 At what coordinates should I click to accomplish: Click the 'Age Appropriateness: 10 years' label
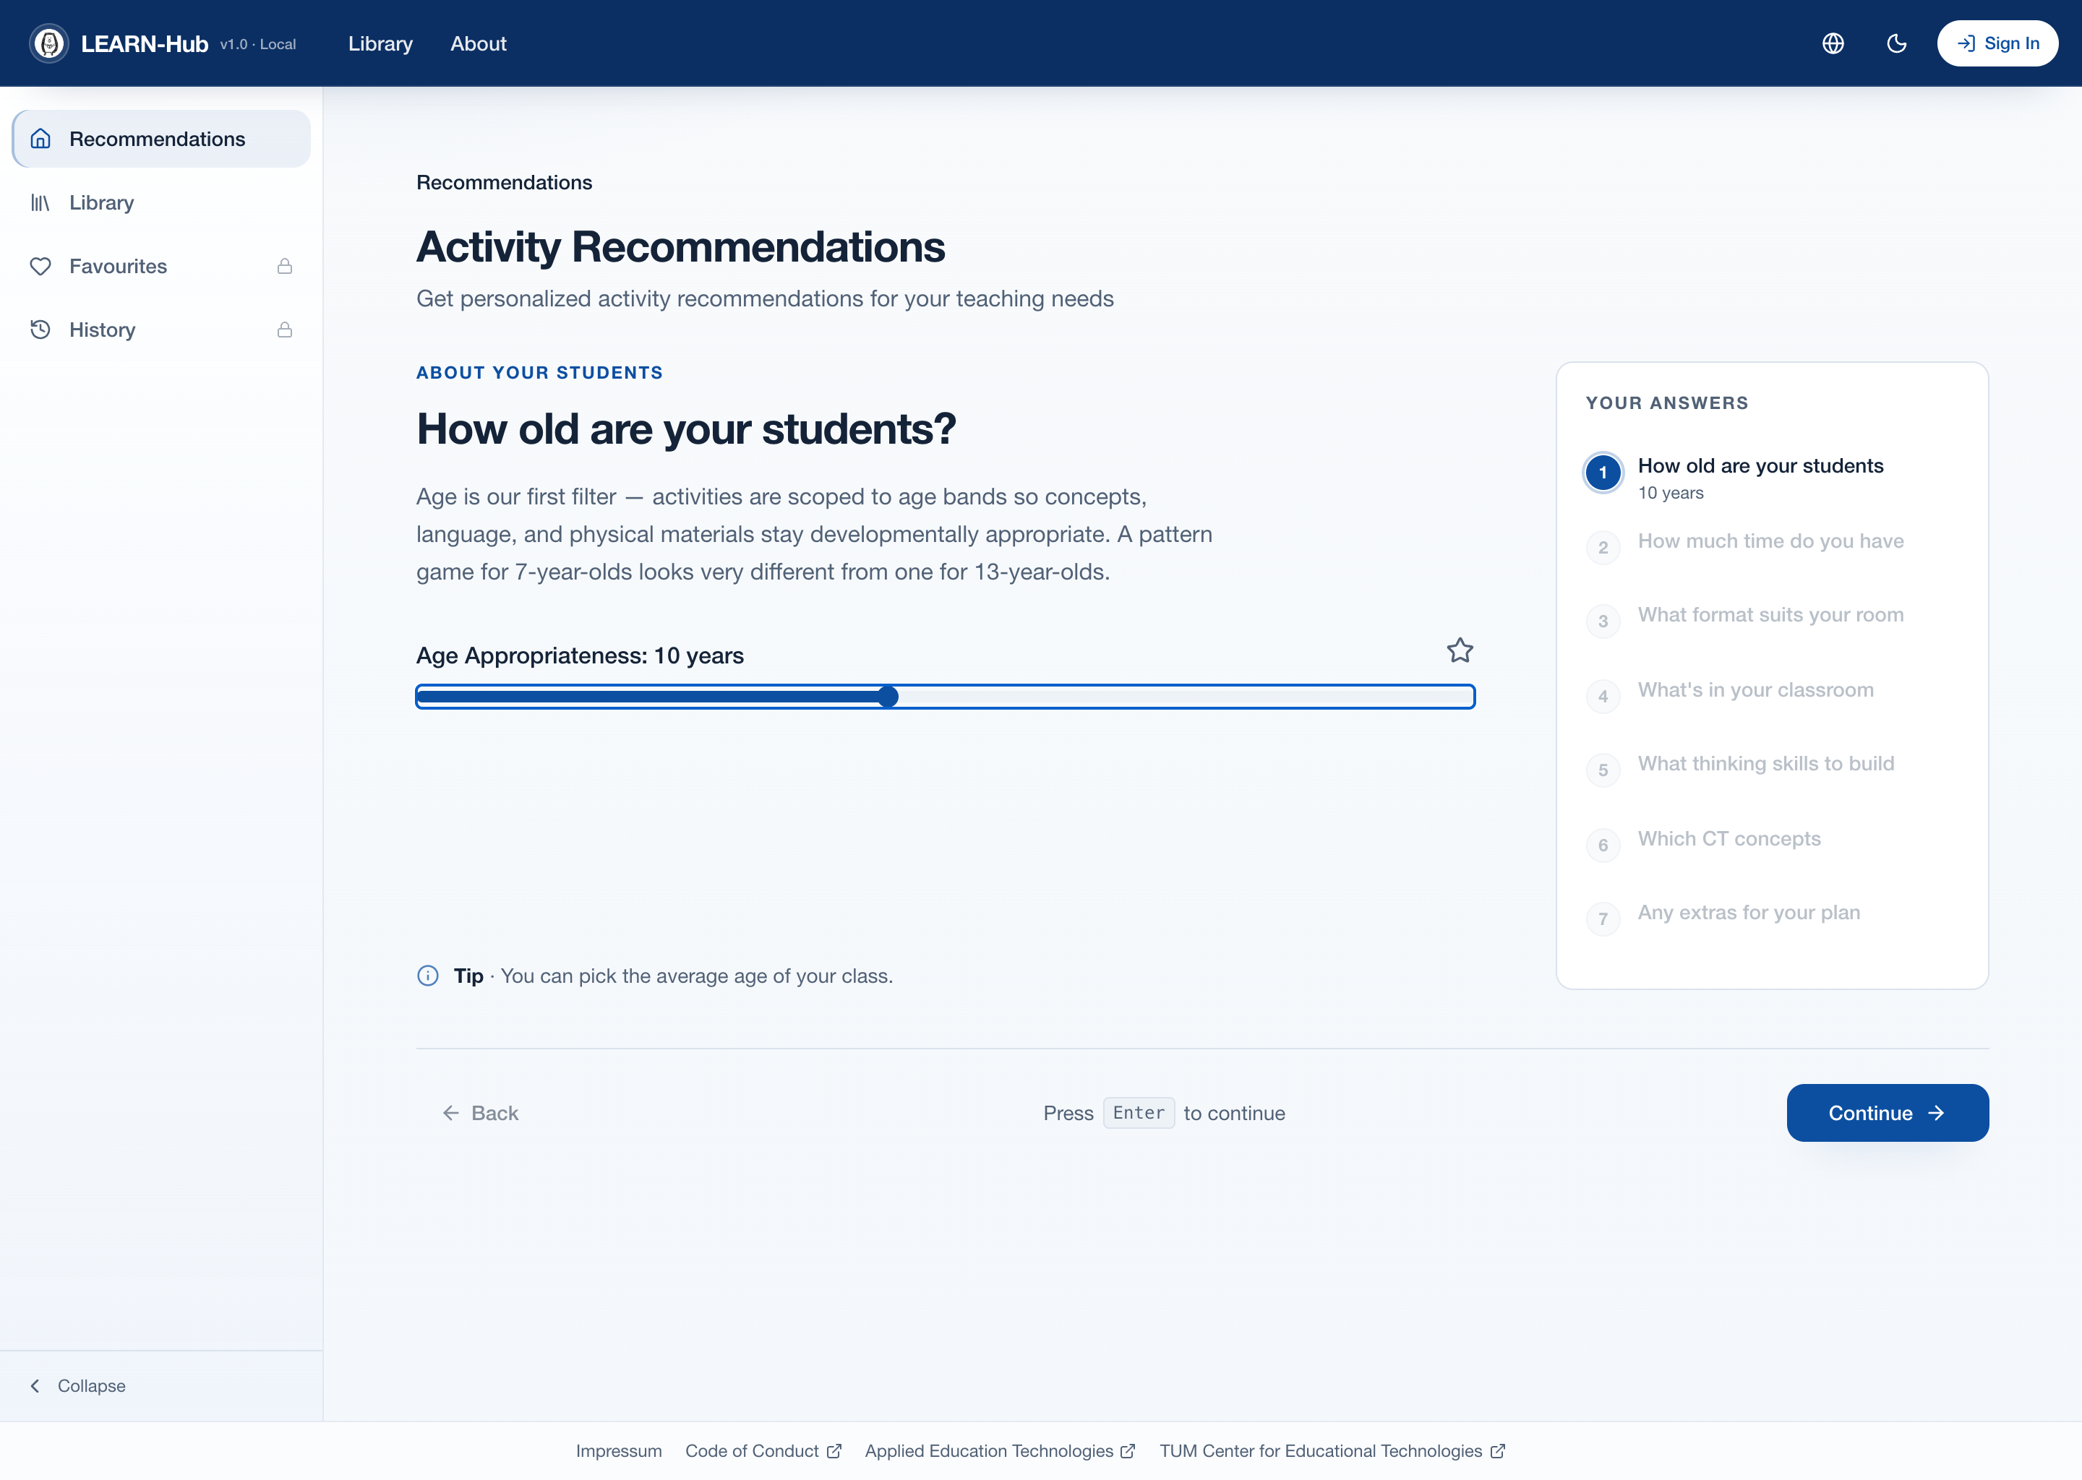(580, 655)
